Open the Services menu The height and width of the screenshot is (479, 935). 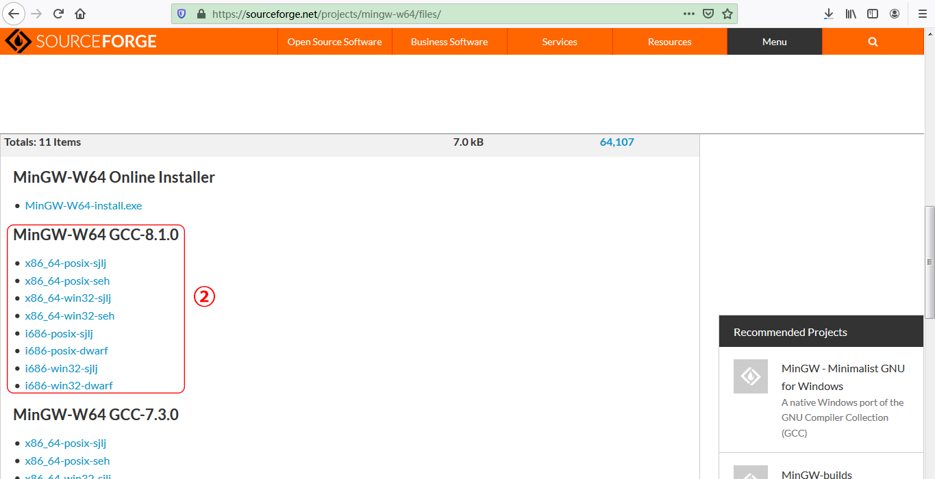tap(560, 42)
